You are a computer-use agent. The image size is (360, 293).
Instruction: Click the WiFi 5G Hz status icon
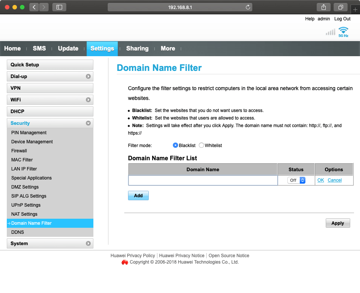(343, 32)
